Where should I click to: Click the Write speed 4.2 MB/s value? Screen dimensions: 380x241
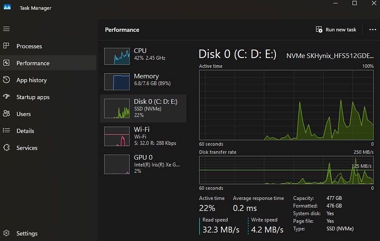pyautogui.click(x=267, y=230)
